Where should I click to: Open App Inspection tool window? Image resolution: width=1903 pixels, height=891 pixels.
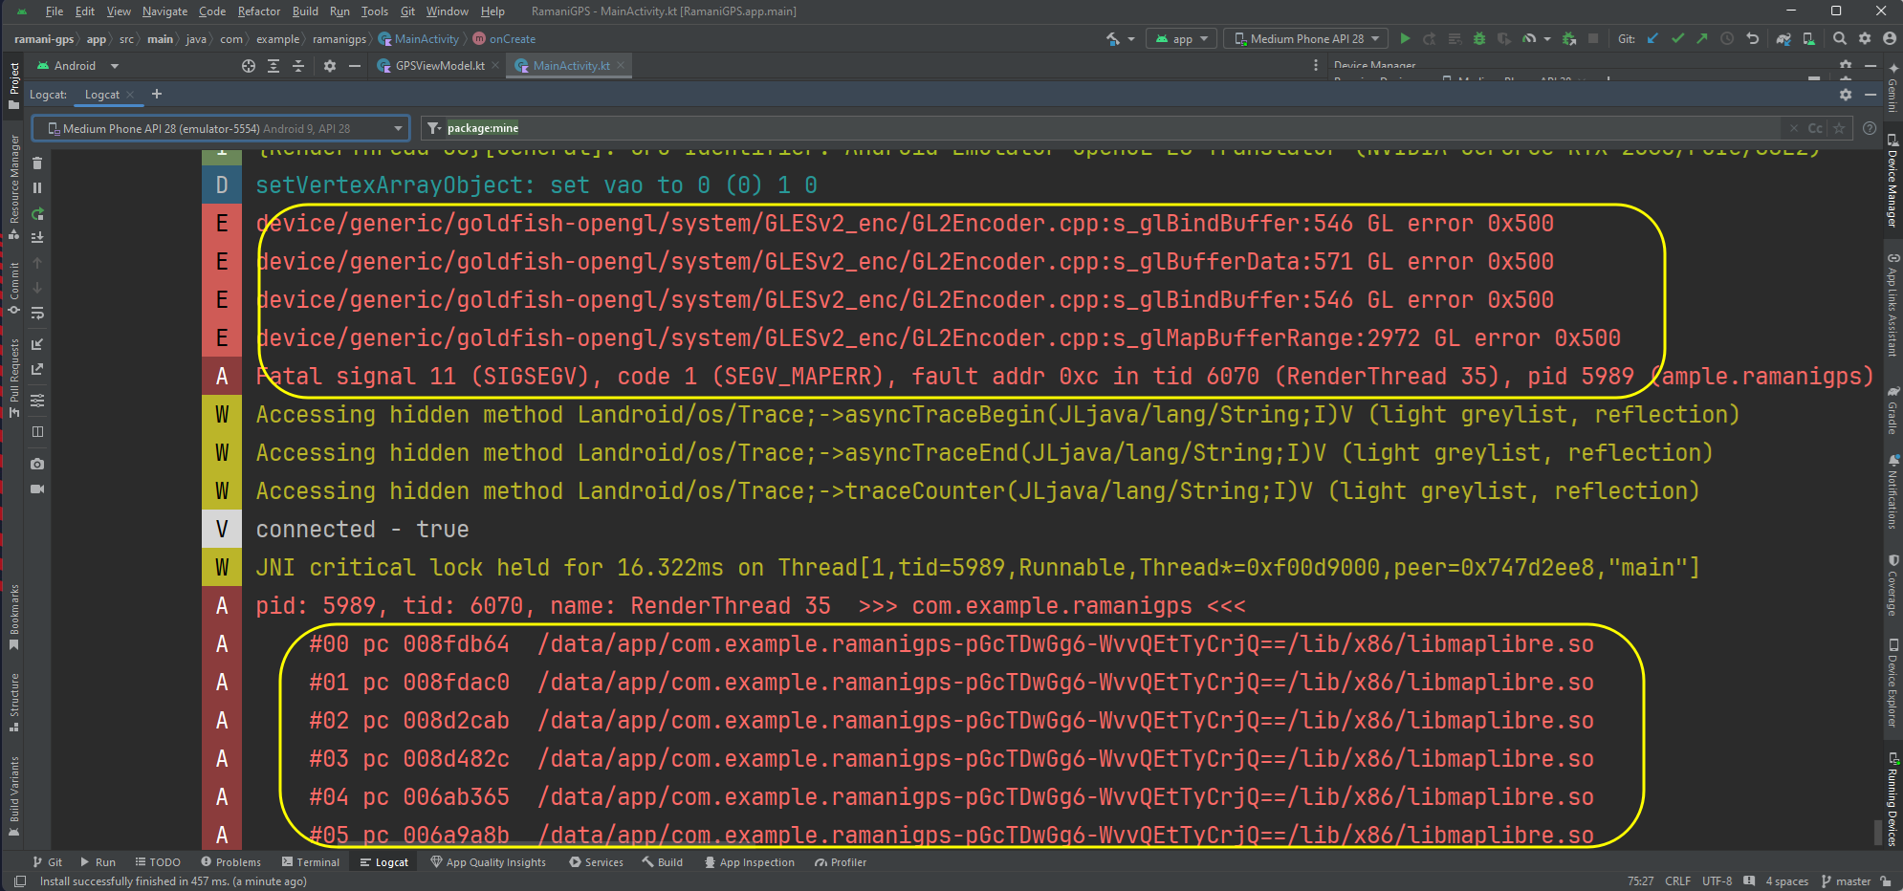click(x=749, y=862)
